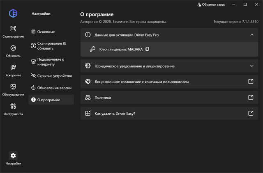Copy the license key MADARA
The height and width of the screenshot is (173, 263).
pyautogui.click(x=147, y=49)
